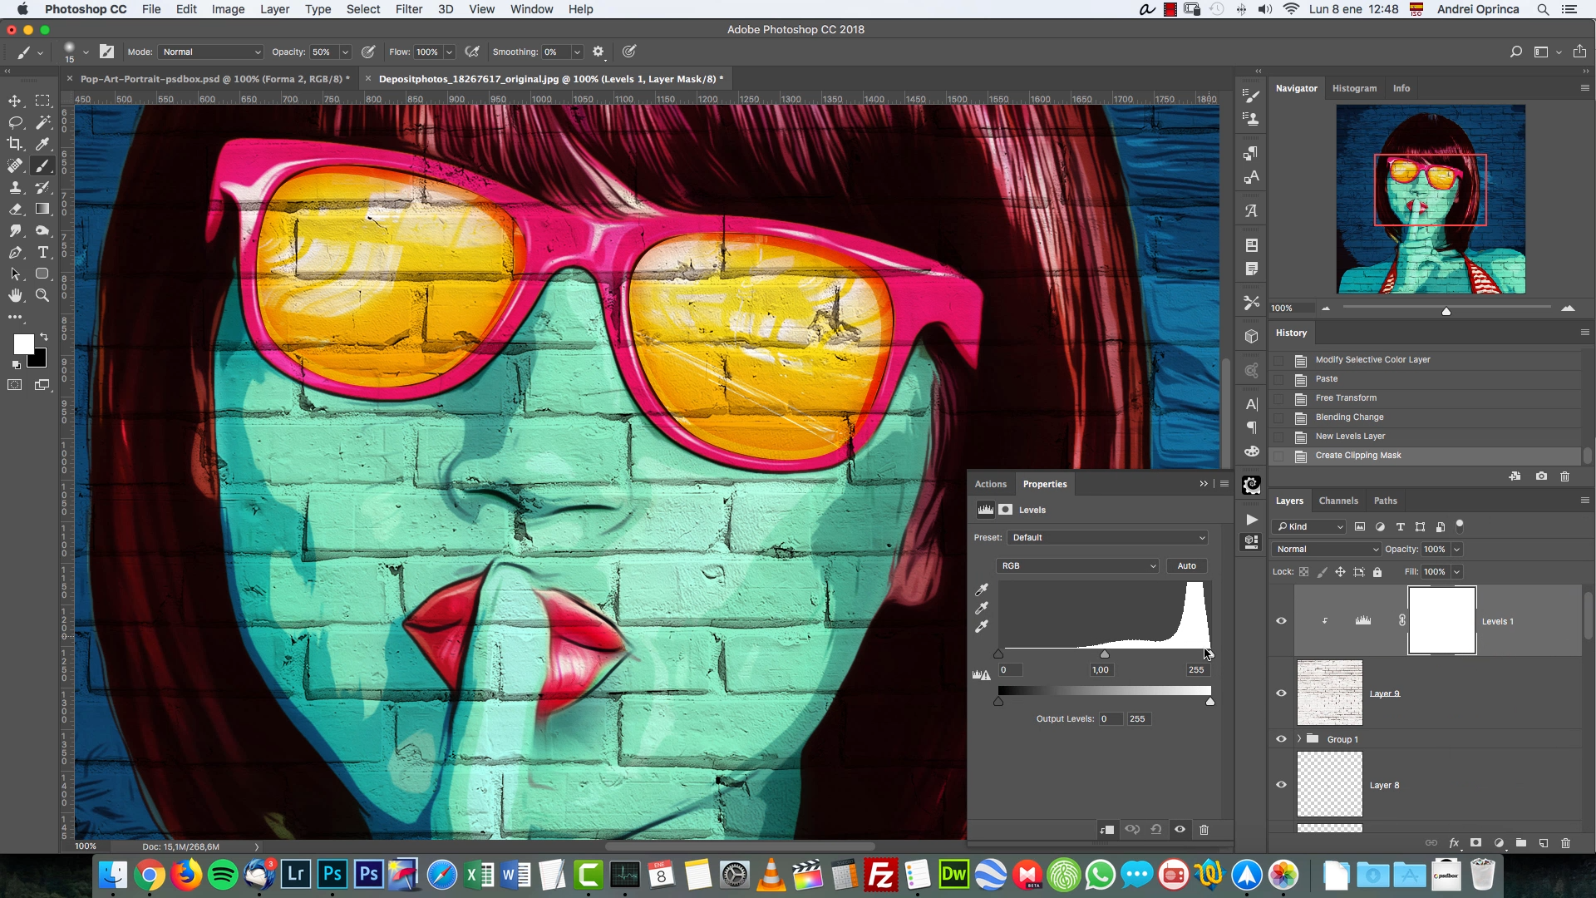Toggle clip to layer in Properties
This screenshot has width=1596, height=898.
pos(1107,829)
